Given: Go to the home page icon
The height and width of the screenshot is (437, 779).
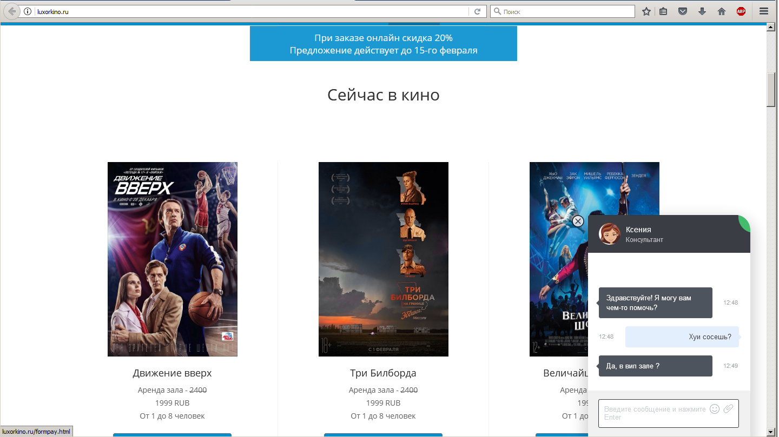Looking at the screenshot, I should tap(721, 11).
